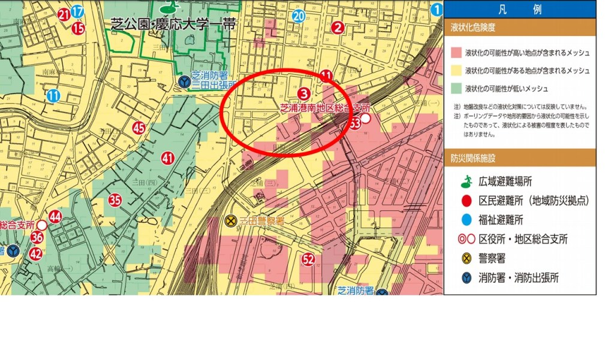Select red shelter marker number 52
This screenshot has width=614, height=345.
308,259
